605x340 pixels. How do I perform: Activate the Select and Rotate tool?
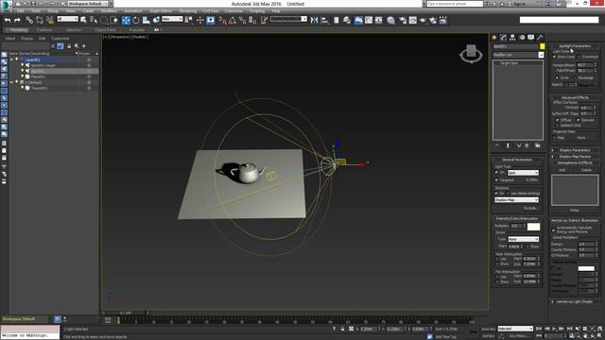(x=136, y=20)
